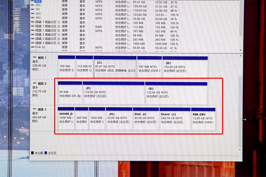Click the 磁盘 3 label in the disk pane

tap(42, 109)
